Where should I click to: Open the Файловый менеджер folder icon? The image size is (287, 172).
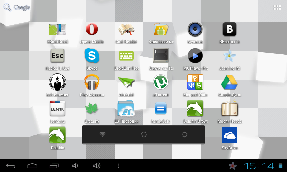pyautogui.click(x=160, y=29)
